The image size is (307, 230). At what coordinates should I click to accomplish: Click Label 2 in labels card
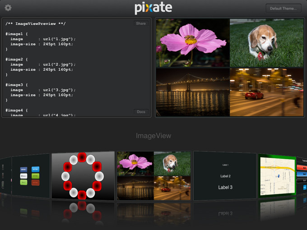point(225,176)
